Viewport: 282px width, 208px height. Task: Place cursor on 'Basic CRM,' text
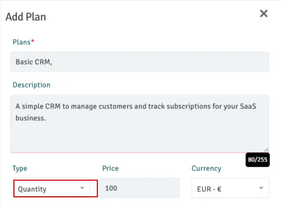34,62
